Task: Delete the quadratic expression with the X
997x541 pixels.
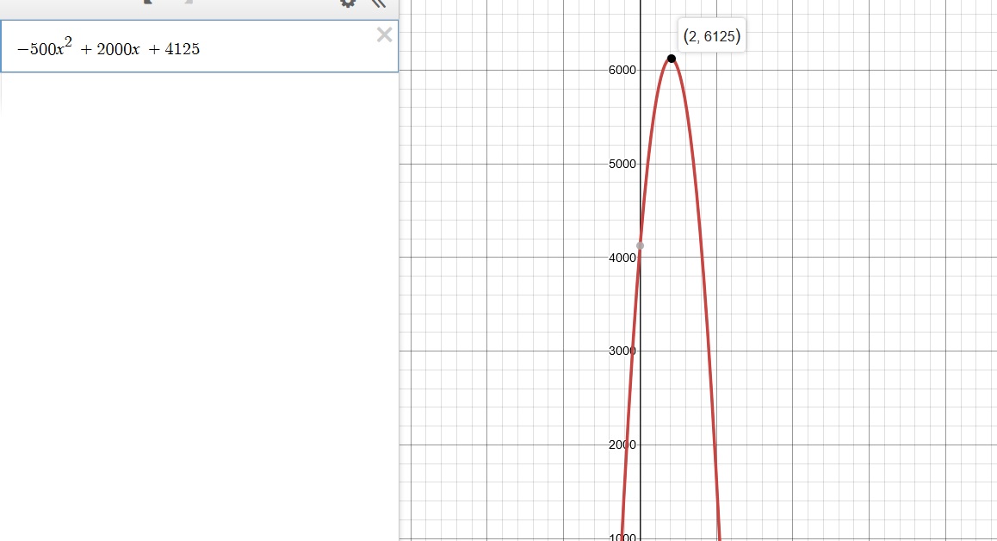Action: tap(384, 34)
